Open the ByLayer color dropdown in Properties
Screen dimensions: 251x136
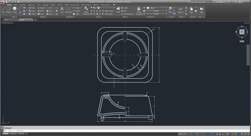[x=156, y=8]
